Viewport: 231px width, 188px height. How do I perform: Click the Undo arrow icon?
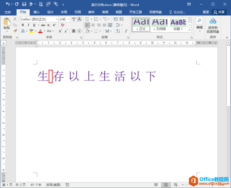(8, 4)
